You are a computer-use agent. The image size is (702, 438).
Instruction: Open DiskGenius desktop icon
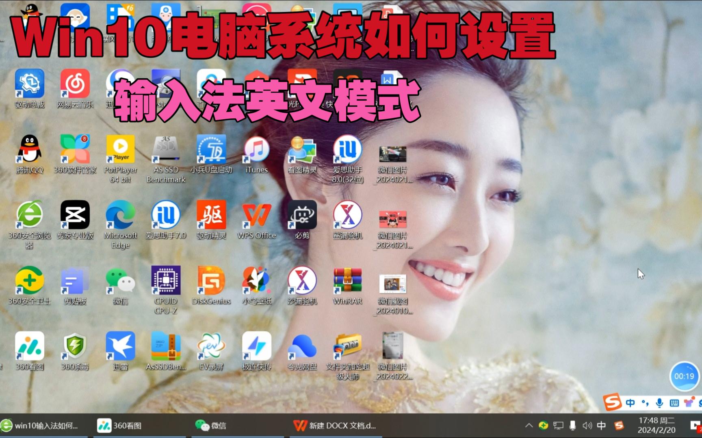tap(211, 286)
